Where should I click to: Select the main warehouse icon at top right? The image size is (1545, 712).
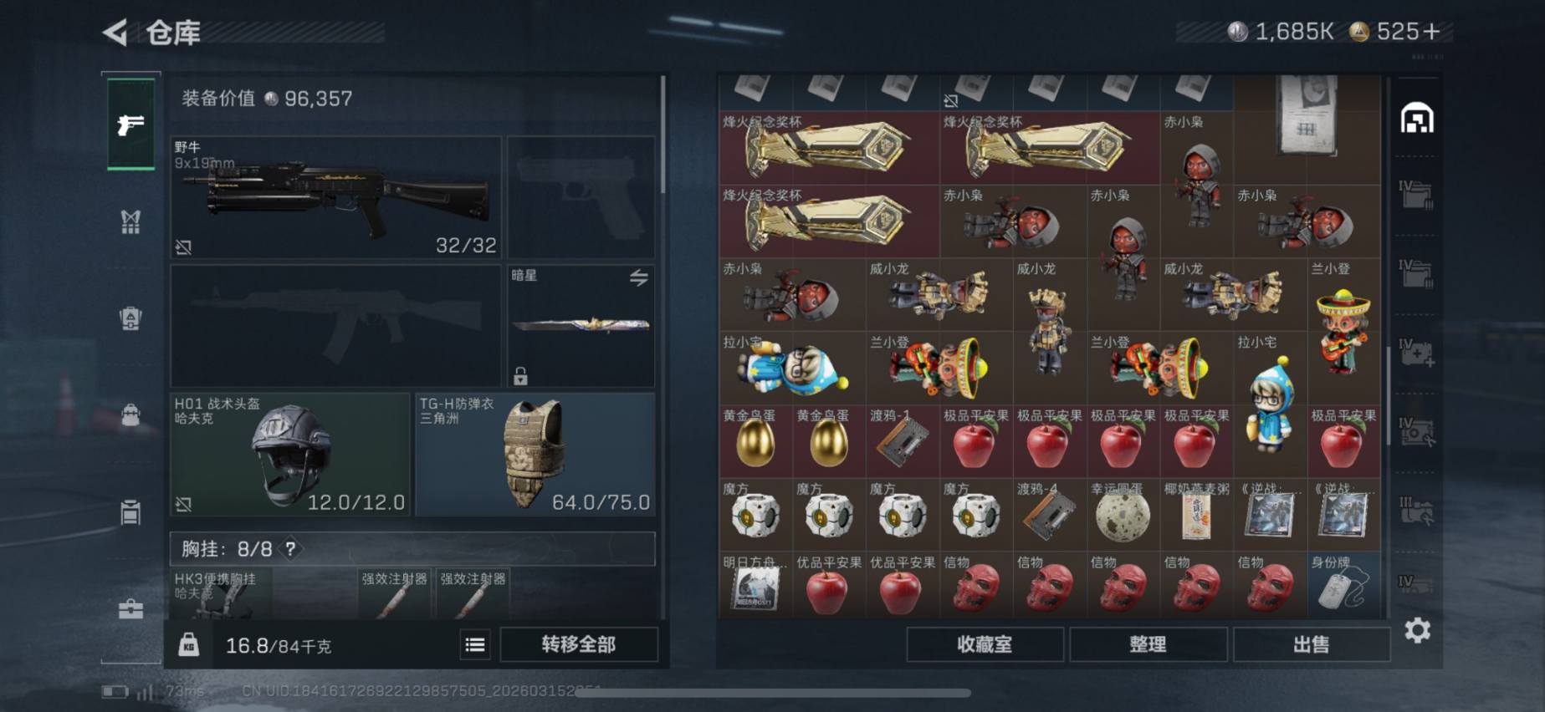pos(1417,119)
